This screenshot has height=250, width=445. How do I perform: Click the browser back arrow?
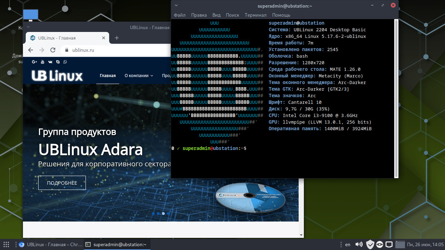click(31, 50)
